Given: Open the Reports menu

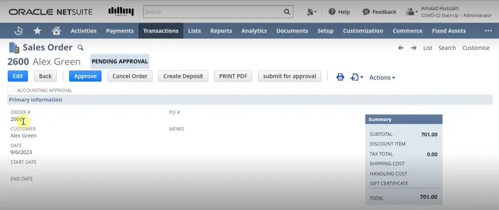Looking at the screenshot, I should click(x=221, y=31).
